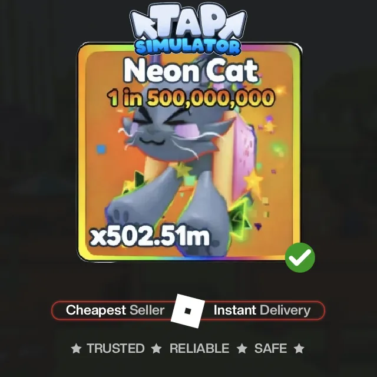
Task: Click the green checkmark badge
Action: click(x=300, y=257)
